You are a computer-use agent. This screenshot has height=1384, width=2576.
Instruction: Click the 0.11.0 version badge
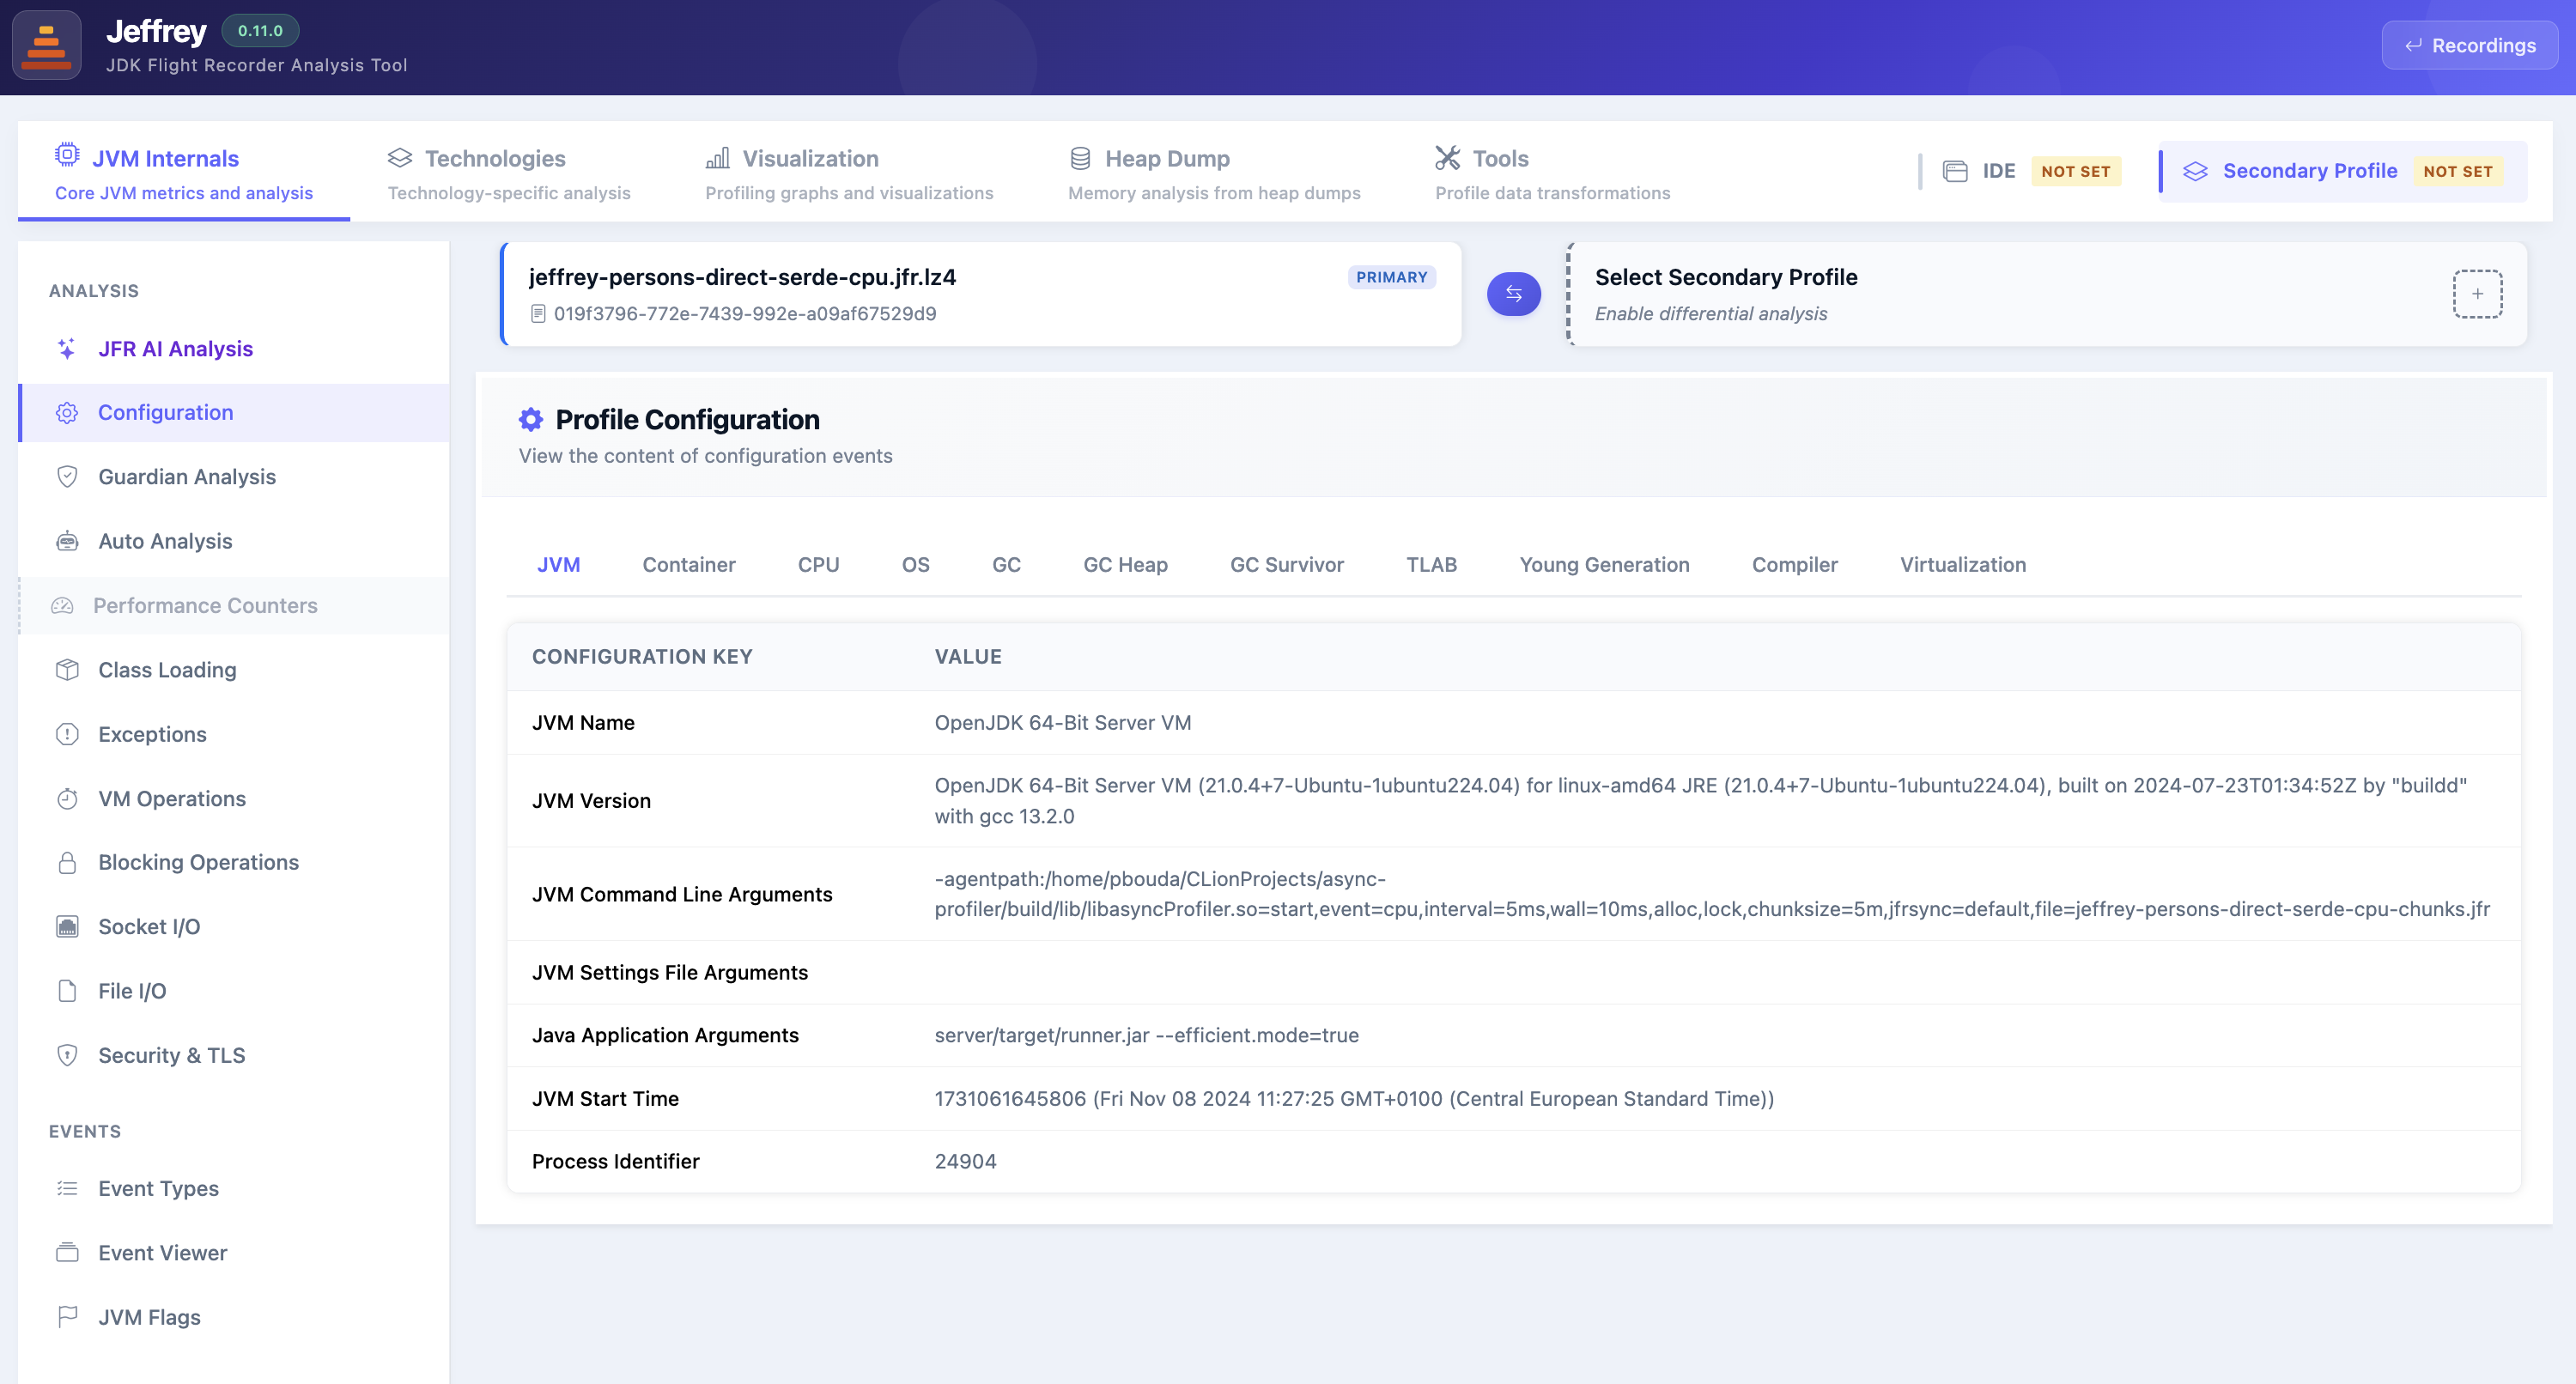(x=260, y=31)
